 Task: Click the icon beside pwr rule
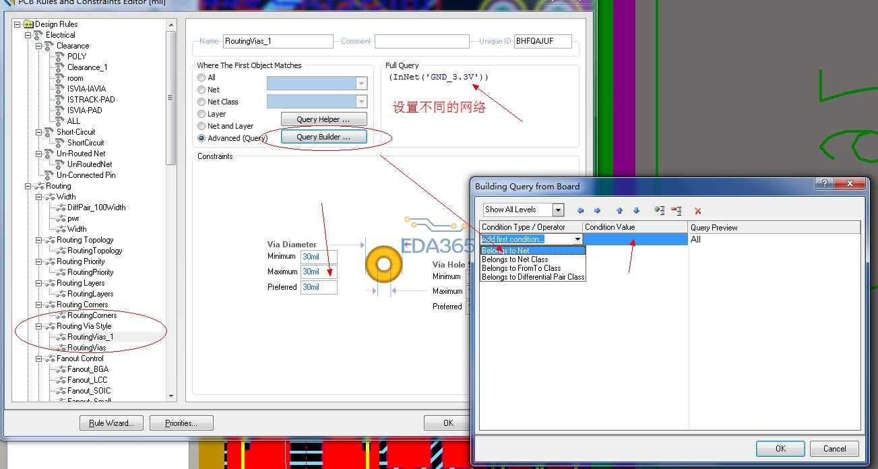point(60,218)
